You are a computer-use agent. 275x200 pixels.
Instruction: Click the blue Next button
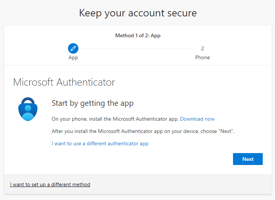coord(247,159)
